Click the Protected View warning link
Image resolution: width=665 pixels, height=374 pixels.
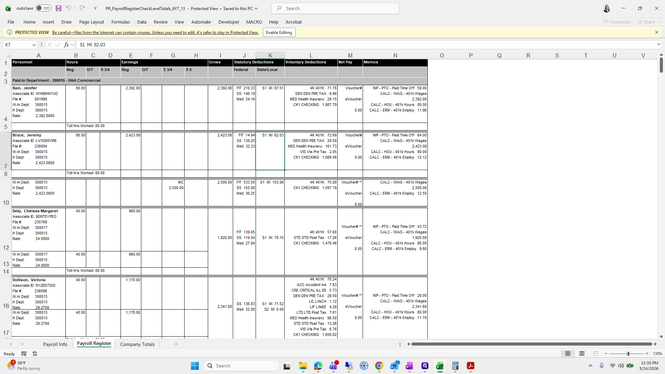155,33
